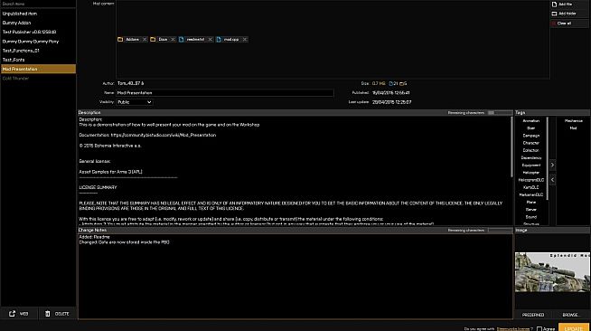Viewport: 591px width, 331px height.
Task: Select the Server tag
Action: [530, 210]
